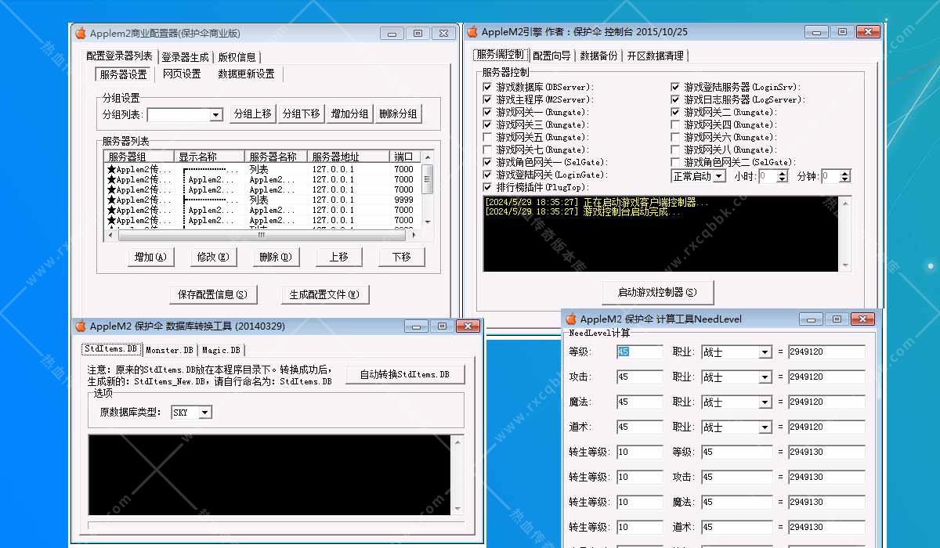
Task: Click the 删除(D) button
Action: (276, 257)
